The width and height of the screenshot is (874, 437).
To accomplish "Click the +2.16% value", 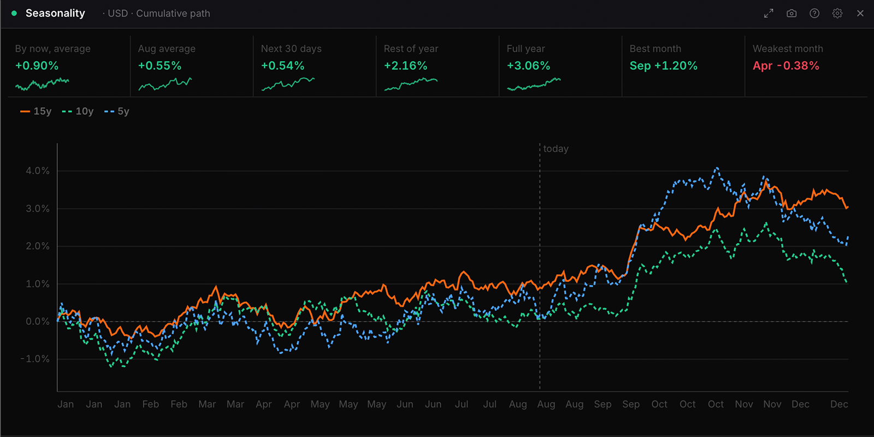I will (405, 66).
